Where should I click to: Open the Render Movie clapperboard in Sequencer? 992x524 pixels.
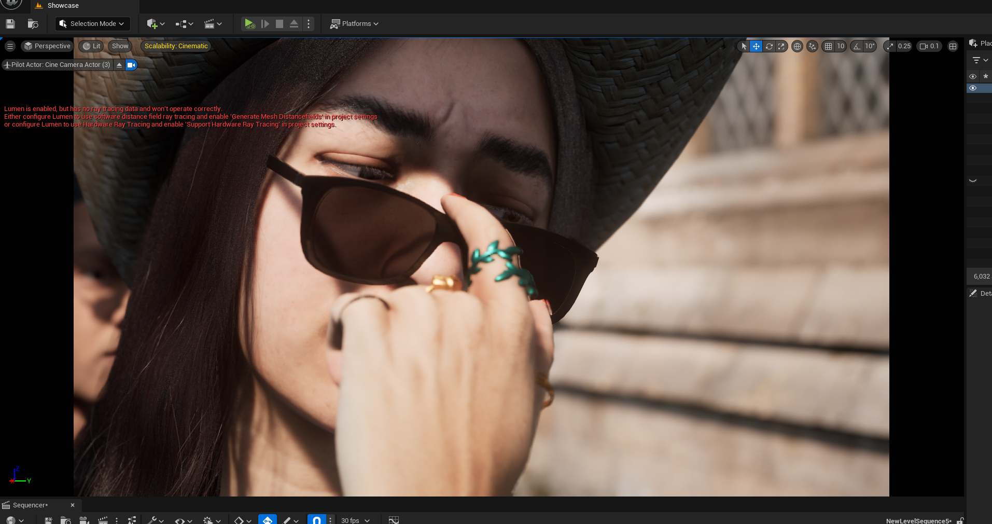pyautogui.click(x=103, y=519)
